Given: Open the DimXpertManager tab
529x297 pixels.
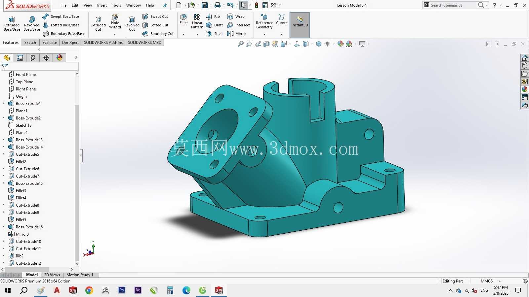Looking at the screenshot, I should (46, 58).
